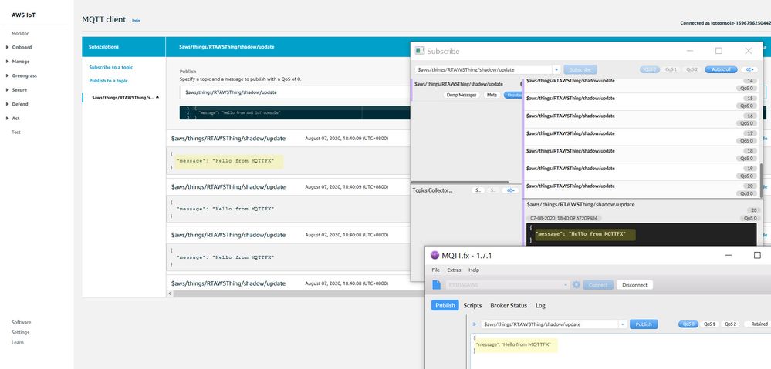
Task: Open the MQTT client Info link
Action: [136, 21]
